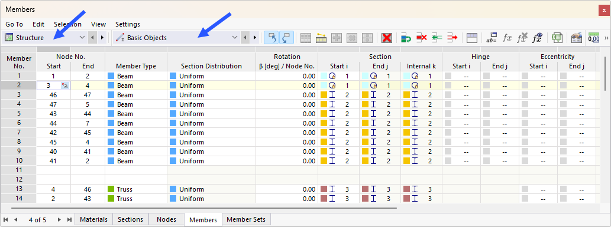611x227 pixels.
Task: Click the hand over table icon
Action: [x=577, y=38]
